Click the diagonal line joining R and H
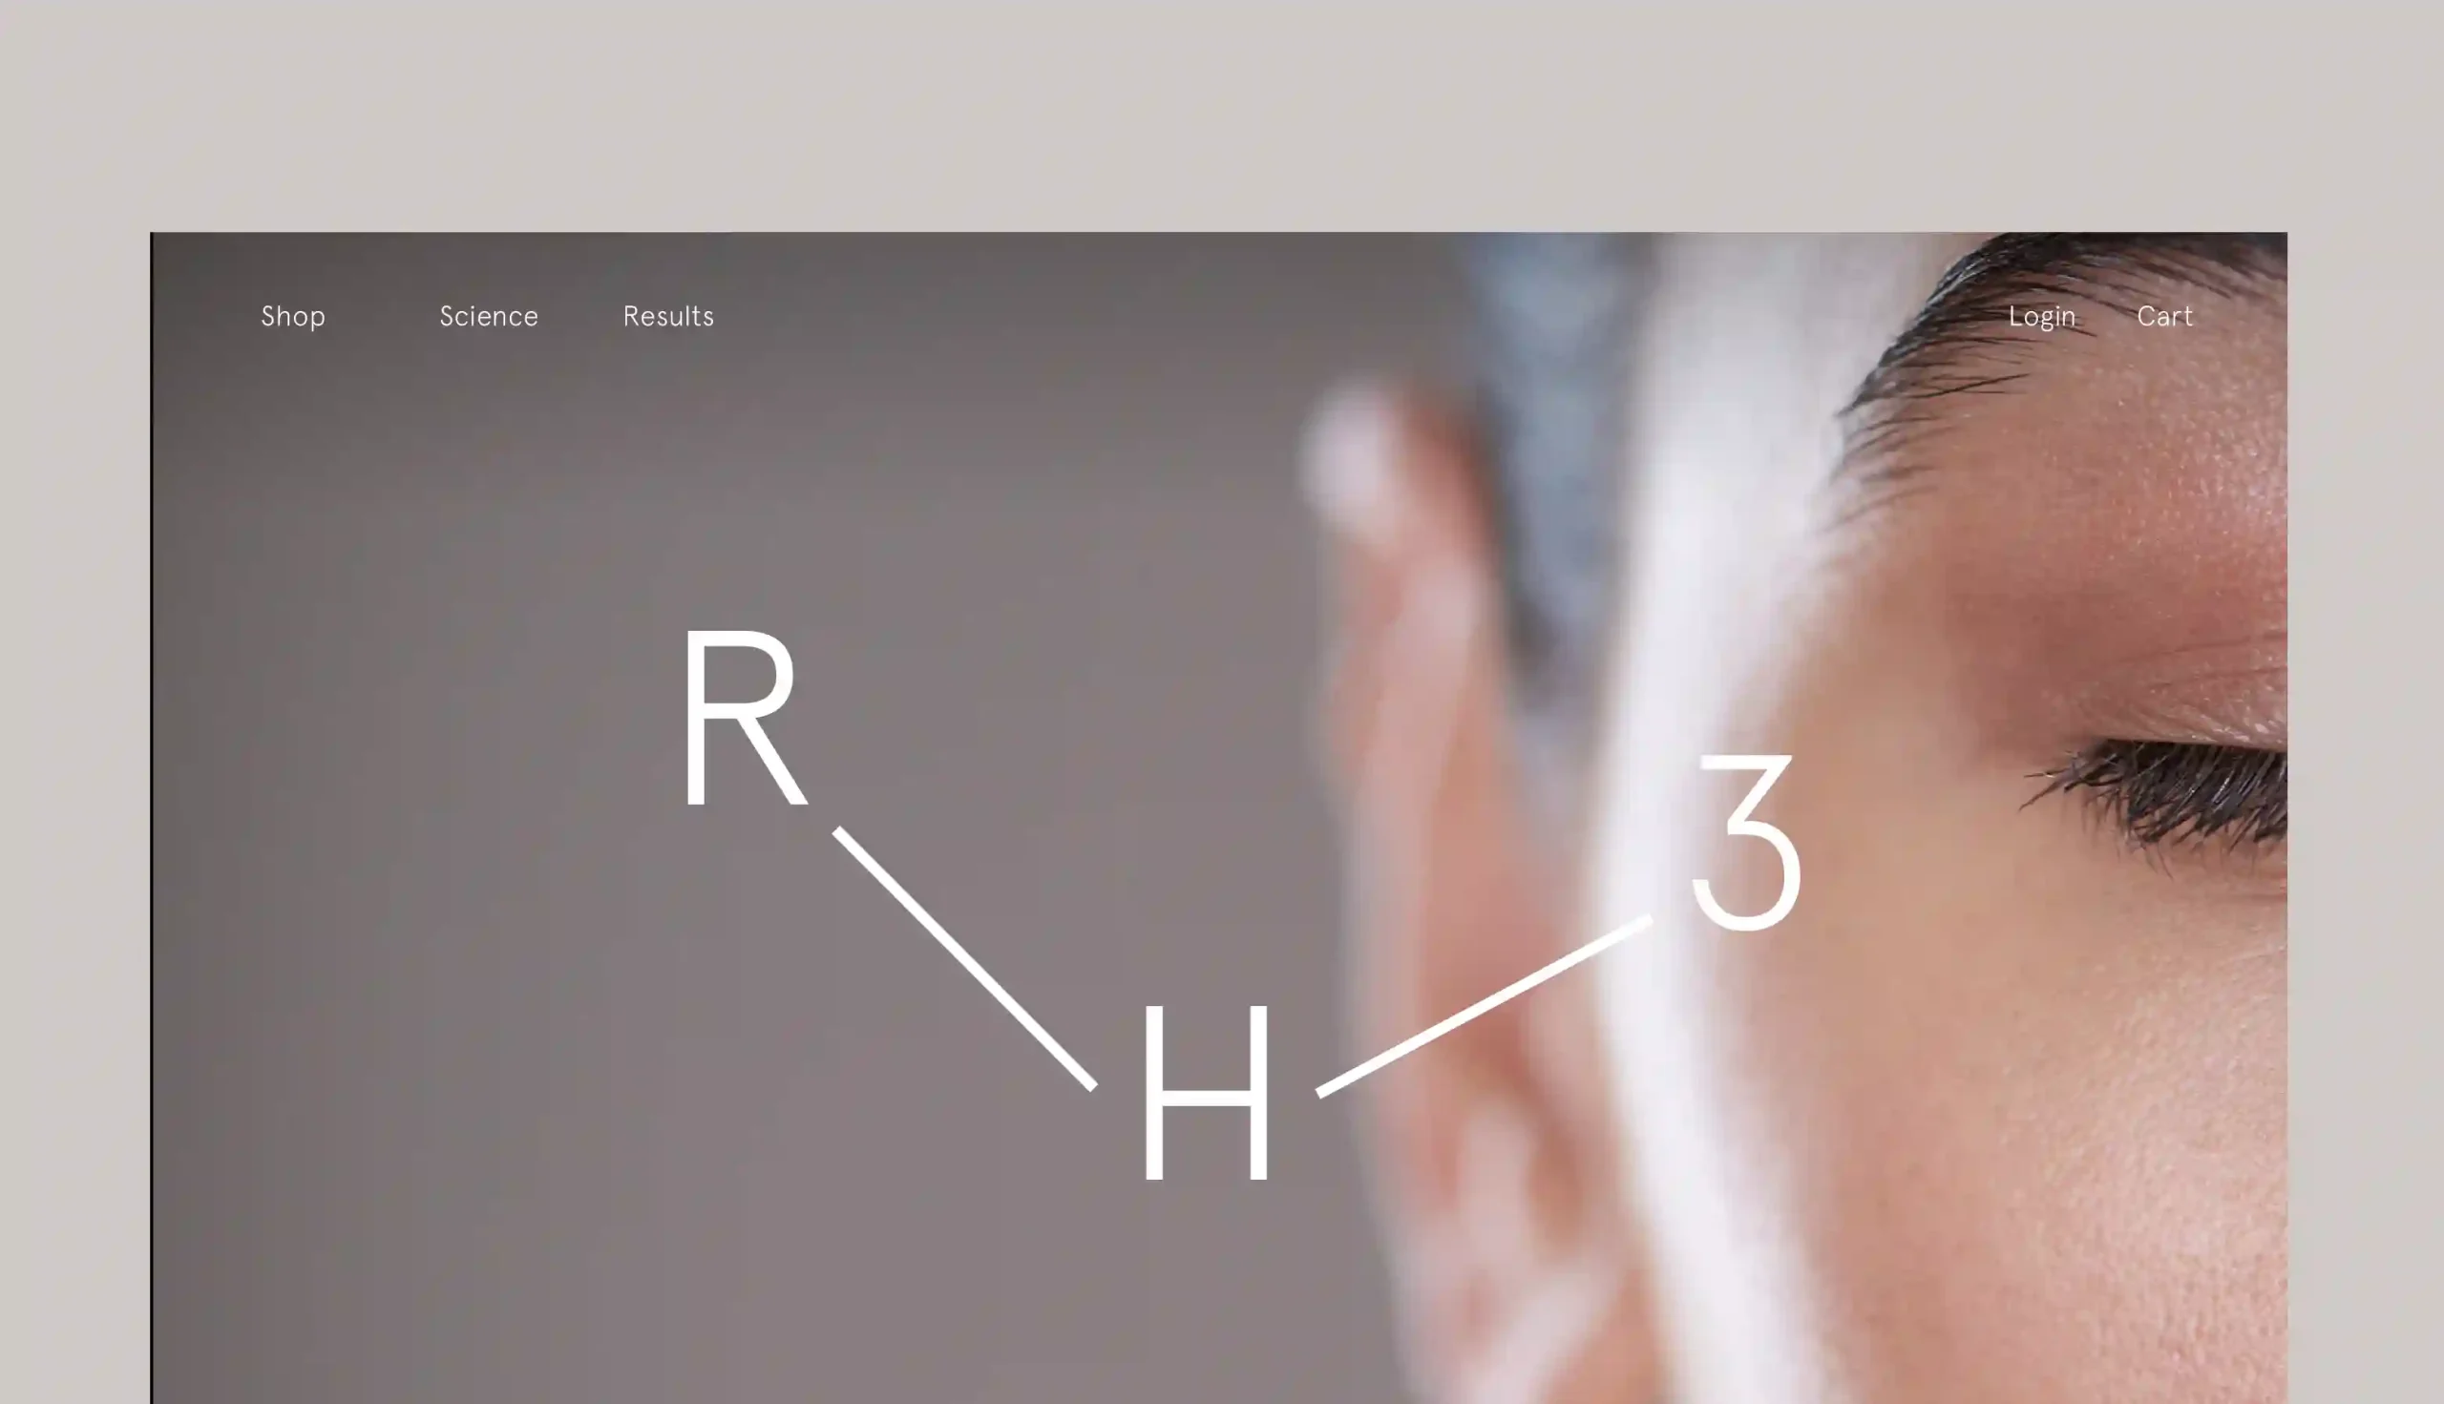 coord(964,957)
